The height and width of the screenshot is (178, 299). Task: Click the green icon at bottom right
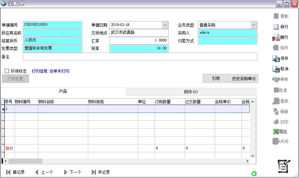[x=254, y=173]
